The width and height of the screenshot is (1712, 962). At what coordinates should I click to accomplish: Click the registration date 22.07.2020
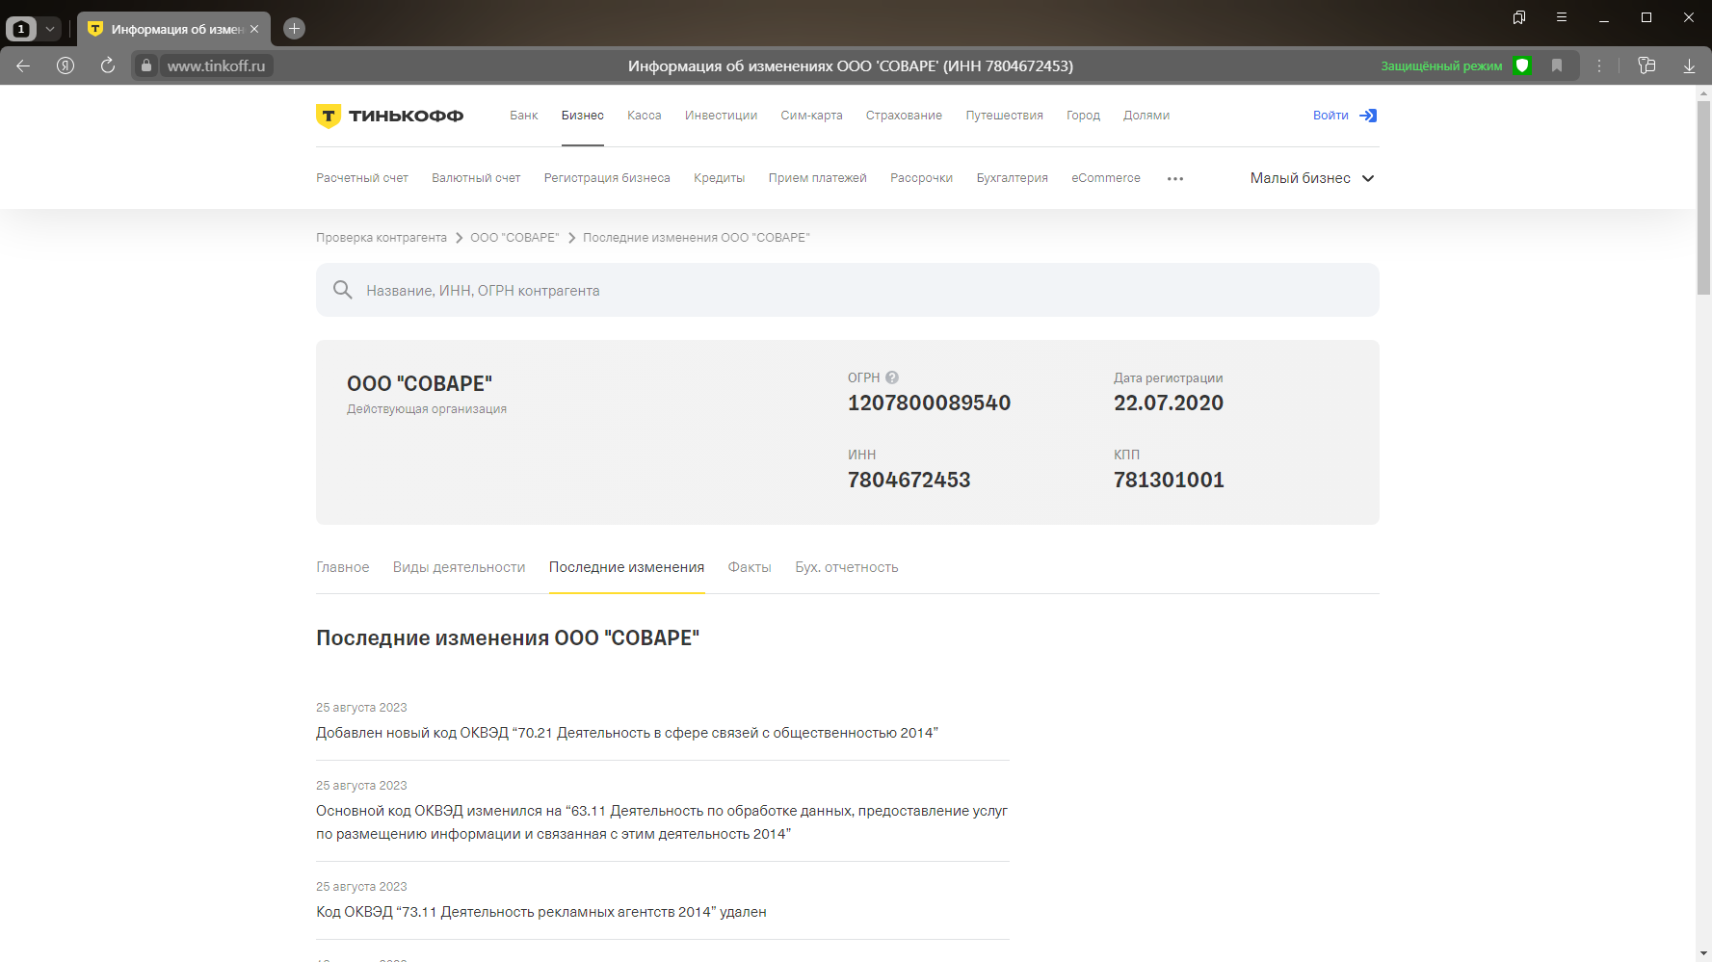(x=1169, y=403)
